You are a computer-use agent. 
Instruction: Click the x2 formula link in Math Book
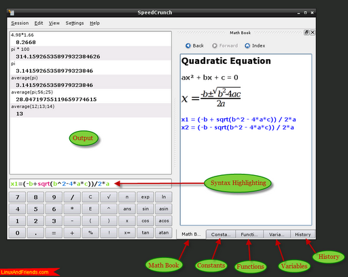(238, 128)
